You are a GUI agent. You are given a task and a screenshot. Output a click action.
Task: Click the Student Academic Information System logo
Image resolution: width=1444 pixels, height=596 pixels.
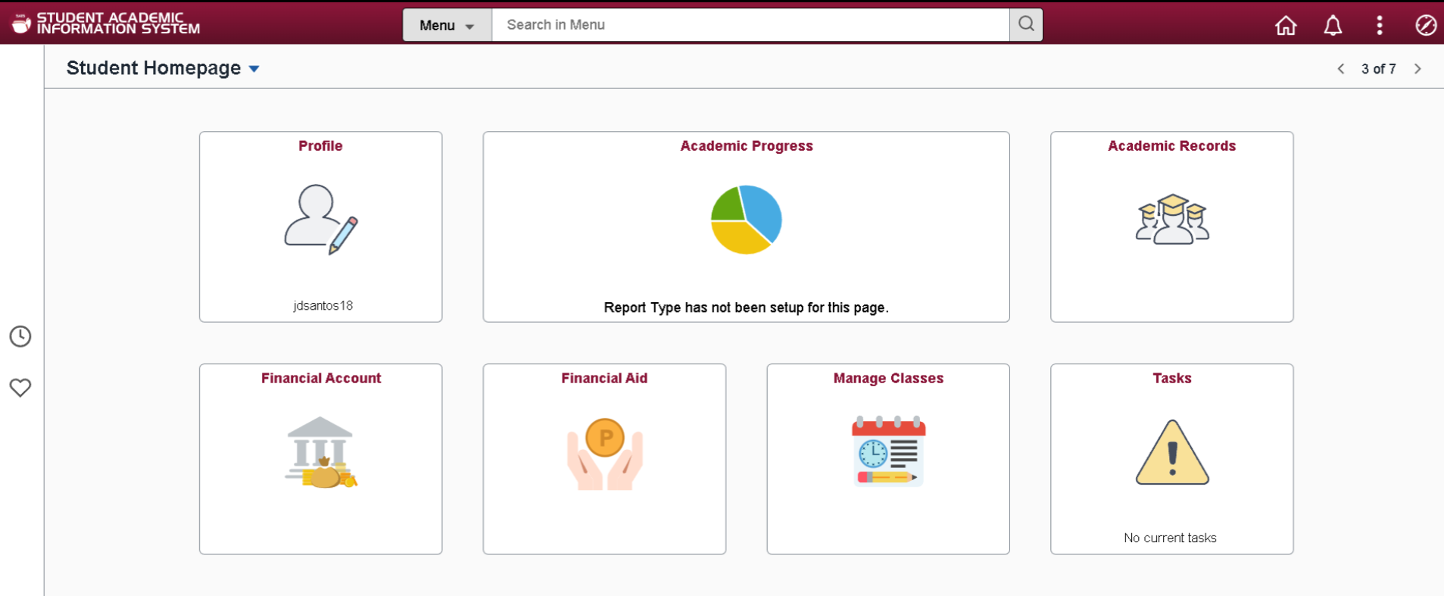coord(106,23)
